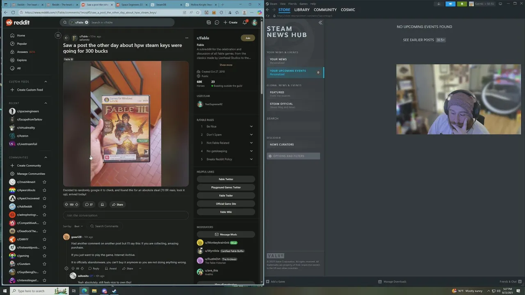Screen dimensions: 525x295
Task: Collapse Steam News Hub side panel arrows
Action: click(x=320, y=23)
